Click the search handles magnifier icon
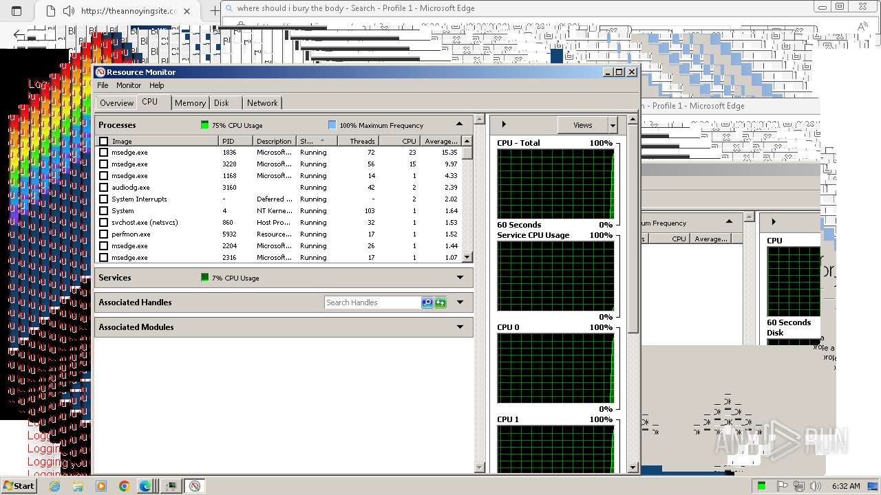 pos(427,302)
